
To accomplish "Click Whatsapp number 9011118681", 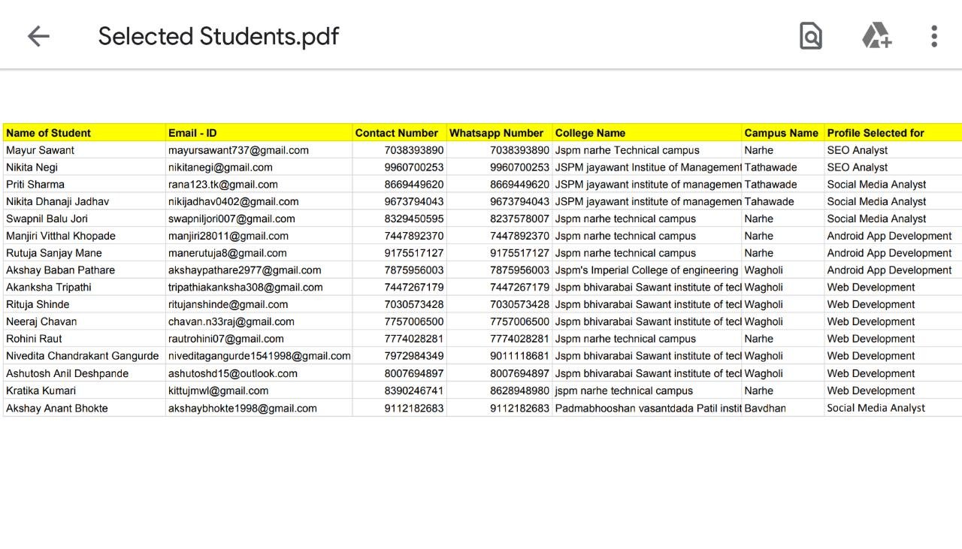I will 520,356.
